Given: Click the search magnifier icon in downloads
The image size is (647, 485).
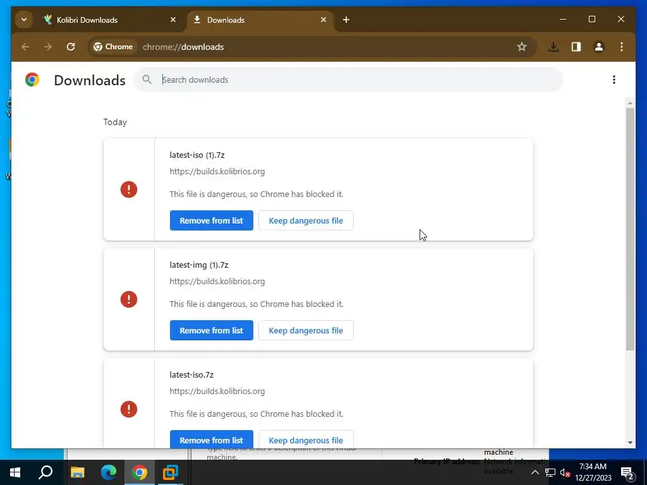Looking at the screenshot, I should 147,79.
